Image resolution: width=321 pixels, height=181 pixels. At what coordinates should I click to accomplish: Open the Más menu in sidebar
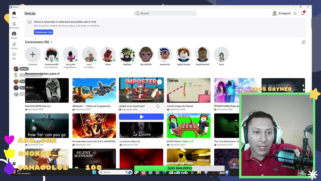pos(14,55)
